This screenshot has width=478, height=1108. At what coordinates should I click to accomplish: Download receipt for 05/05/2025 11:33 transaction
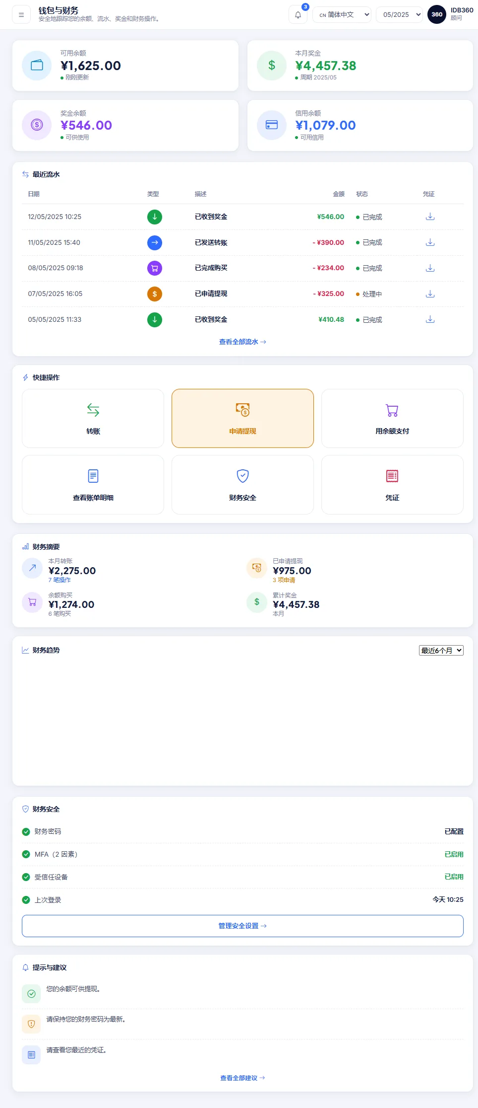(x=430, y=319)
